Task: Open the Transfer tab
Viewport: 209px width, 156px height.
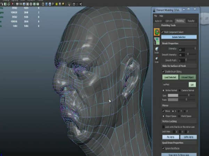Action: coord(191,21)
